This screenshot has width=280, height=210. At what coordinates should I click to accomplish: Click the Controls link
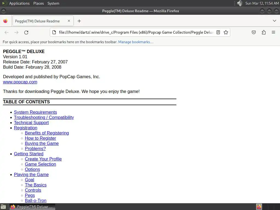[x=33, y=190]
